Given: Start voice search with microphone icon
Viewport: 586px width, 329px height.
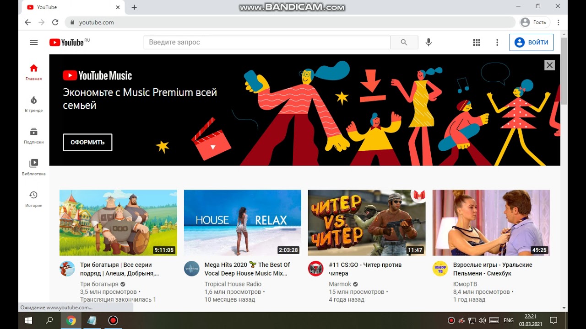Looking at the screenshot, I should coord(429,42).
